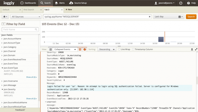
Task: Switch to the grid view icon
Action: tap(80, 49)
